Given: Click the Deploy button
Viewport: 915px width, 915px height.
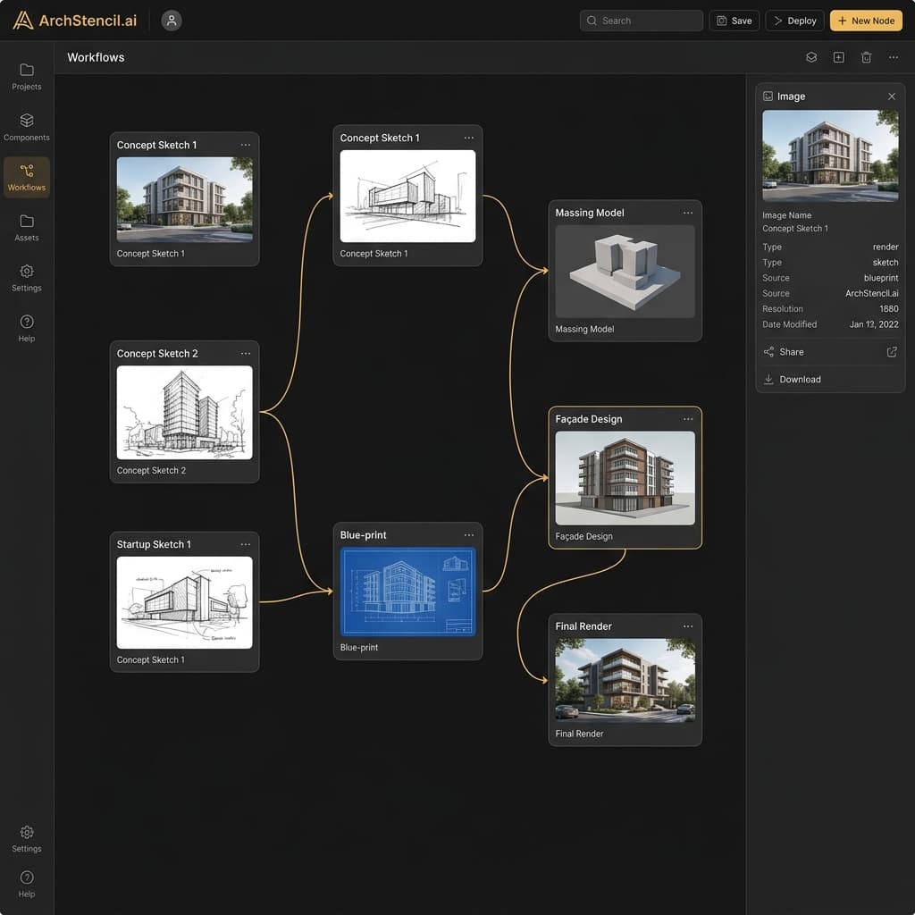Looking at the screenshot, I should [x=793, y=20].
